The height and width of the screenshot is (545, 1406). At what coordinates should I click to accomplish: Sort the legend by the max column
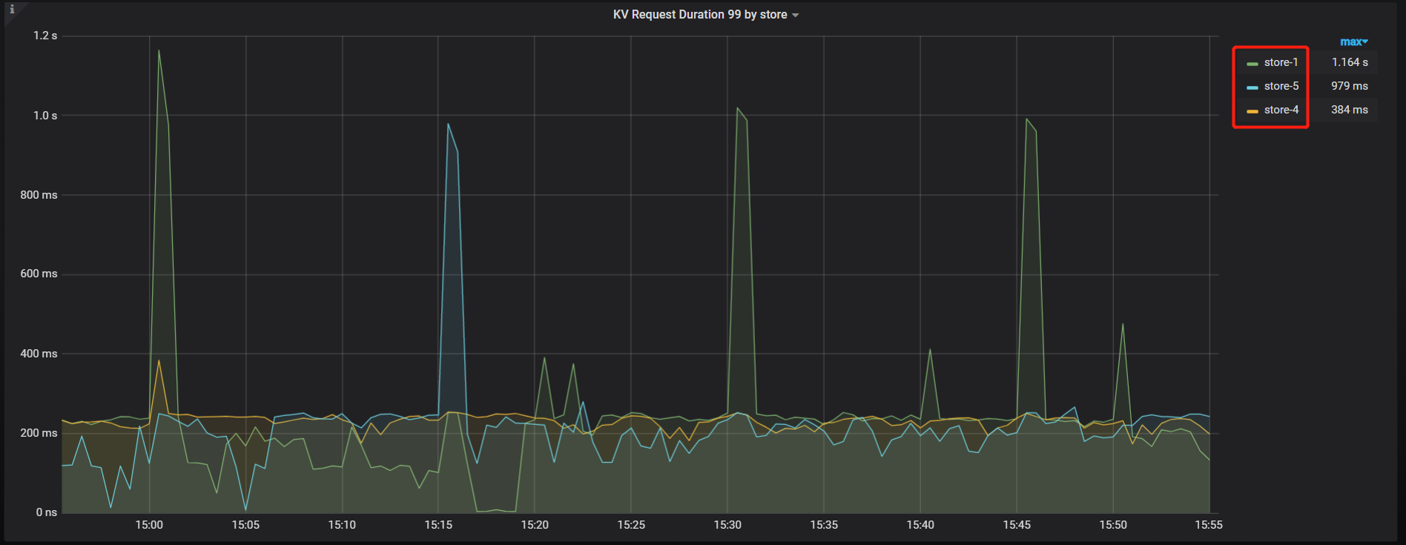1353,42
